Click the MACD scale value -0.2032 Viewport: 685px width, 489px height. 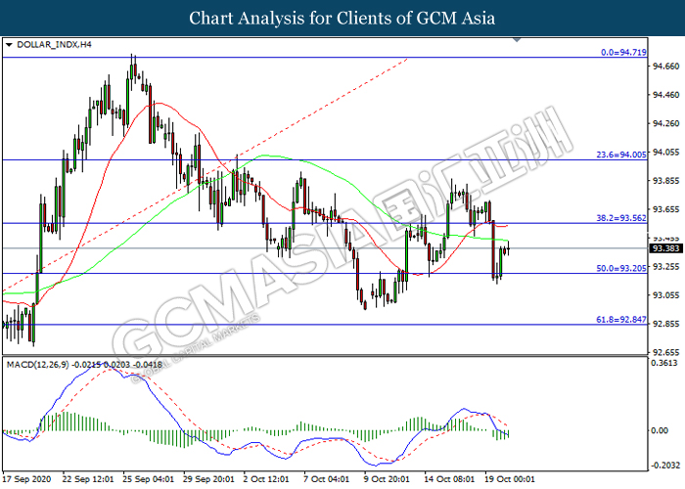tap(665, 465)
